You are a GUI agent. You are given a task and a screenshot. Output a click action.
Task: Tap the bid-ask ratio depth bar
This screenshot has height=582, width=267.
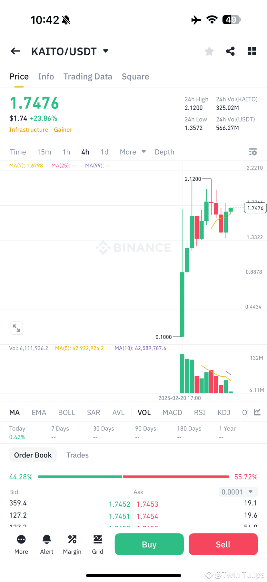tap(133, 476)
